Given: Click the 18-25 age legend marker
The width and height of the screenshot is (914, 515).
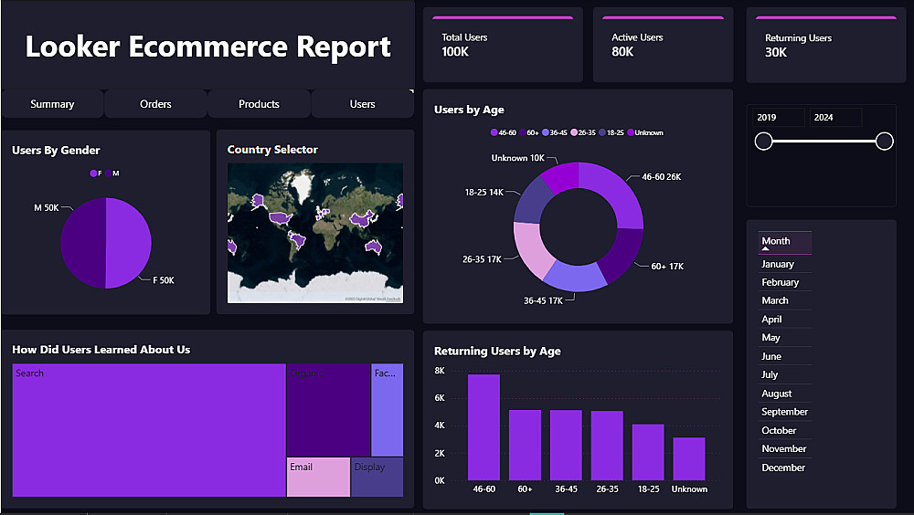Looking at the screenshot, I should coord(602,132).
